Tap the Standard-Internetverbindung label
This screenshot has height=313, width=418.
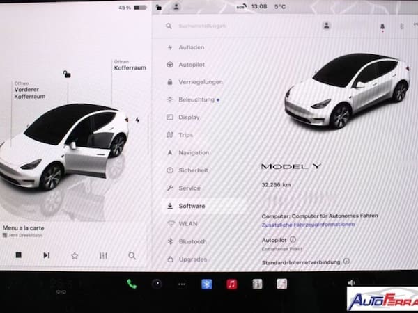pos(301,262)
